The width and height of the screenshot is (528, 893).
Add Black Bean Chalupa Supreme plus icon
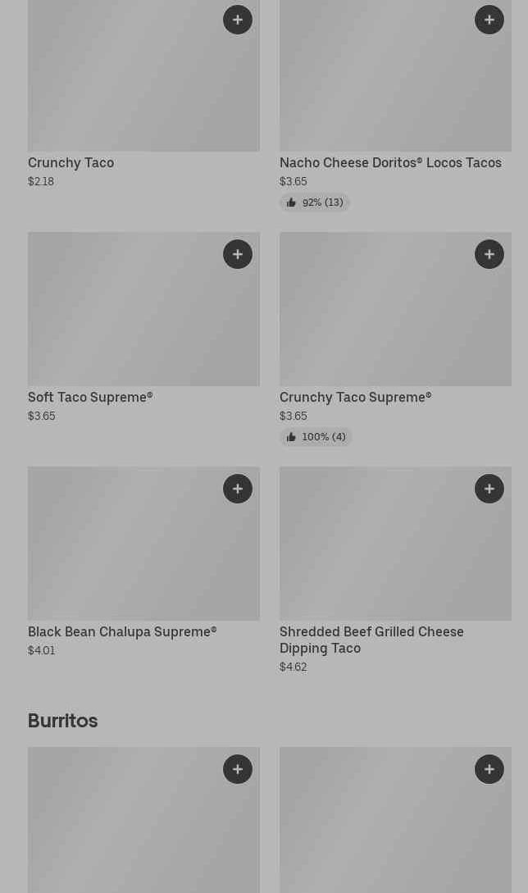pos(238,489)
